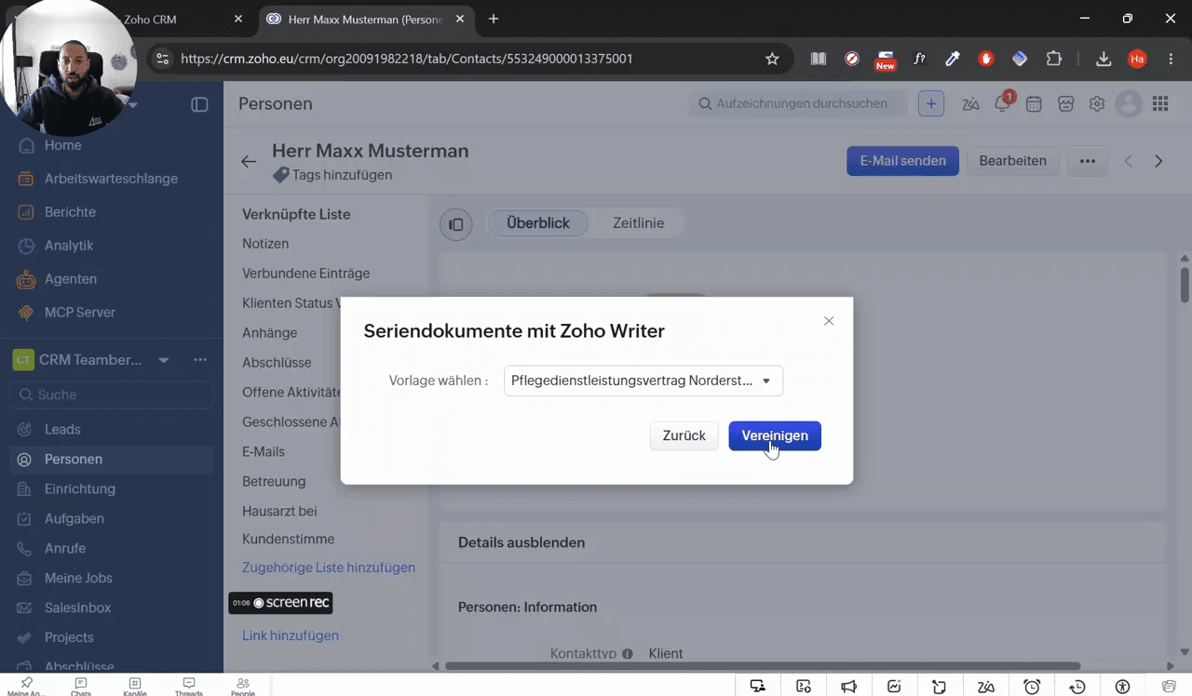Select Betreuung in the linked list

click(x=274, y=481)
